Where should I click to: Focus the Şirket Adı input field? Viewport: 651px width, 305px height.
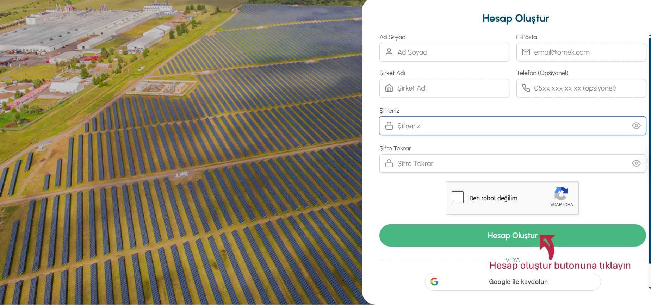click(x=444, y=88)
